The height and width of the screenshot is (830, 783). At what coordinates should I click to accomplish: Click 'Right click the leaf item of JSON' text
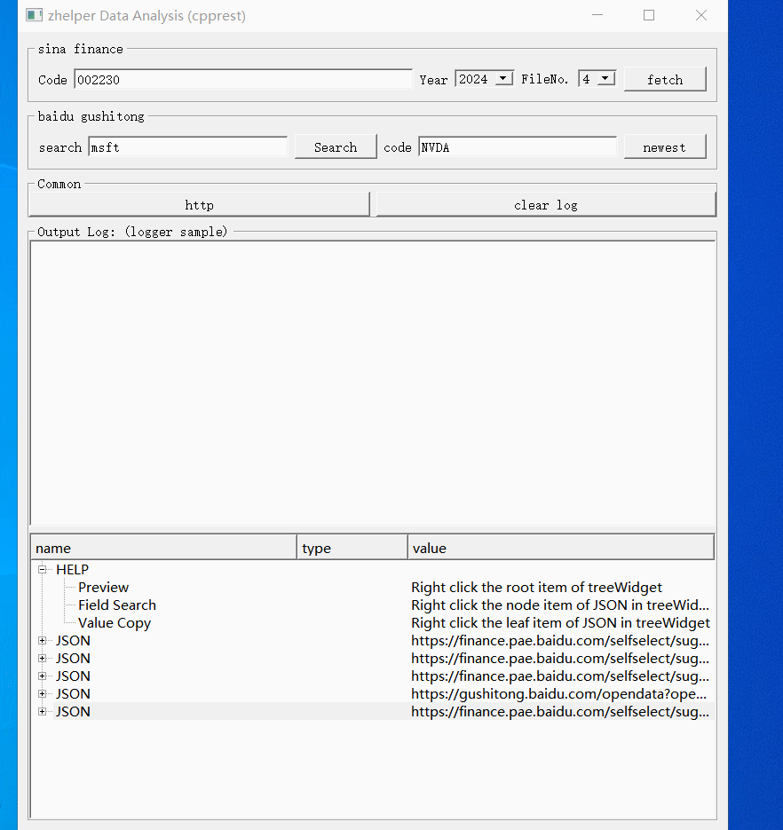pos(561,623)
